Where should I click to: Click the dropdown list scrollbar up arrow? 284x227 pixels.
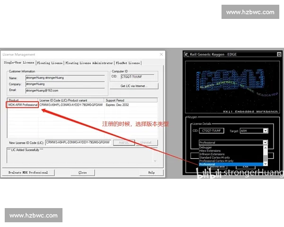pyautogui.click(x=266, y=148)
